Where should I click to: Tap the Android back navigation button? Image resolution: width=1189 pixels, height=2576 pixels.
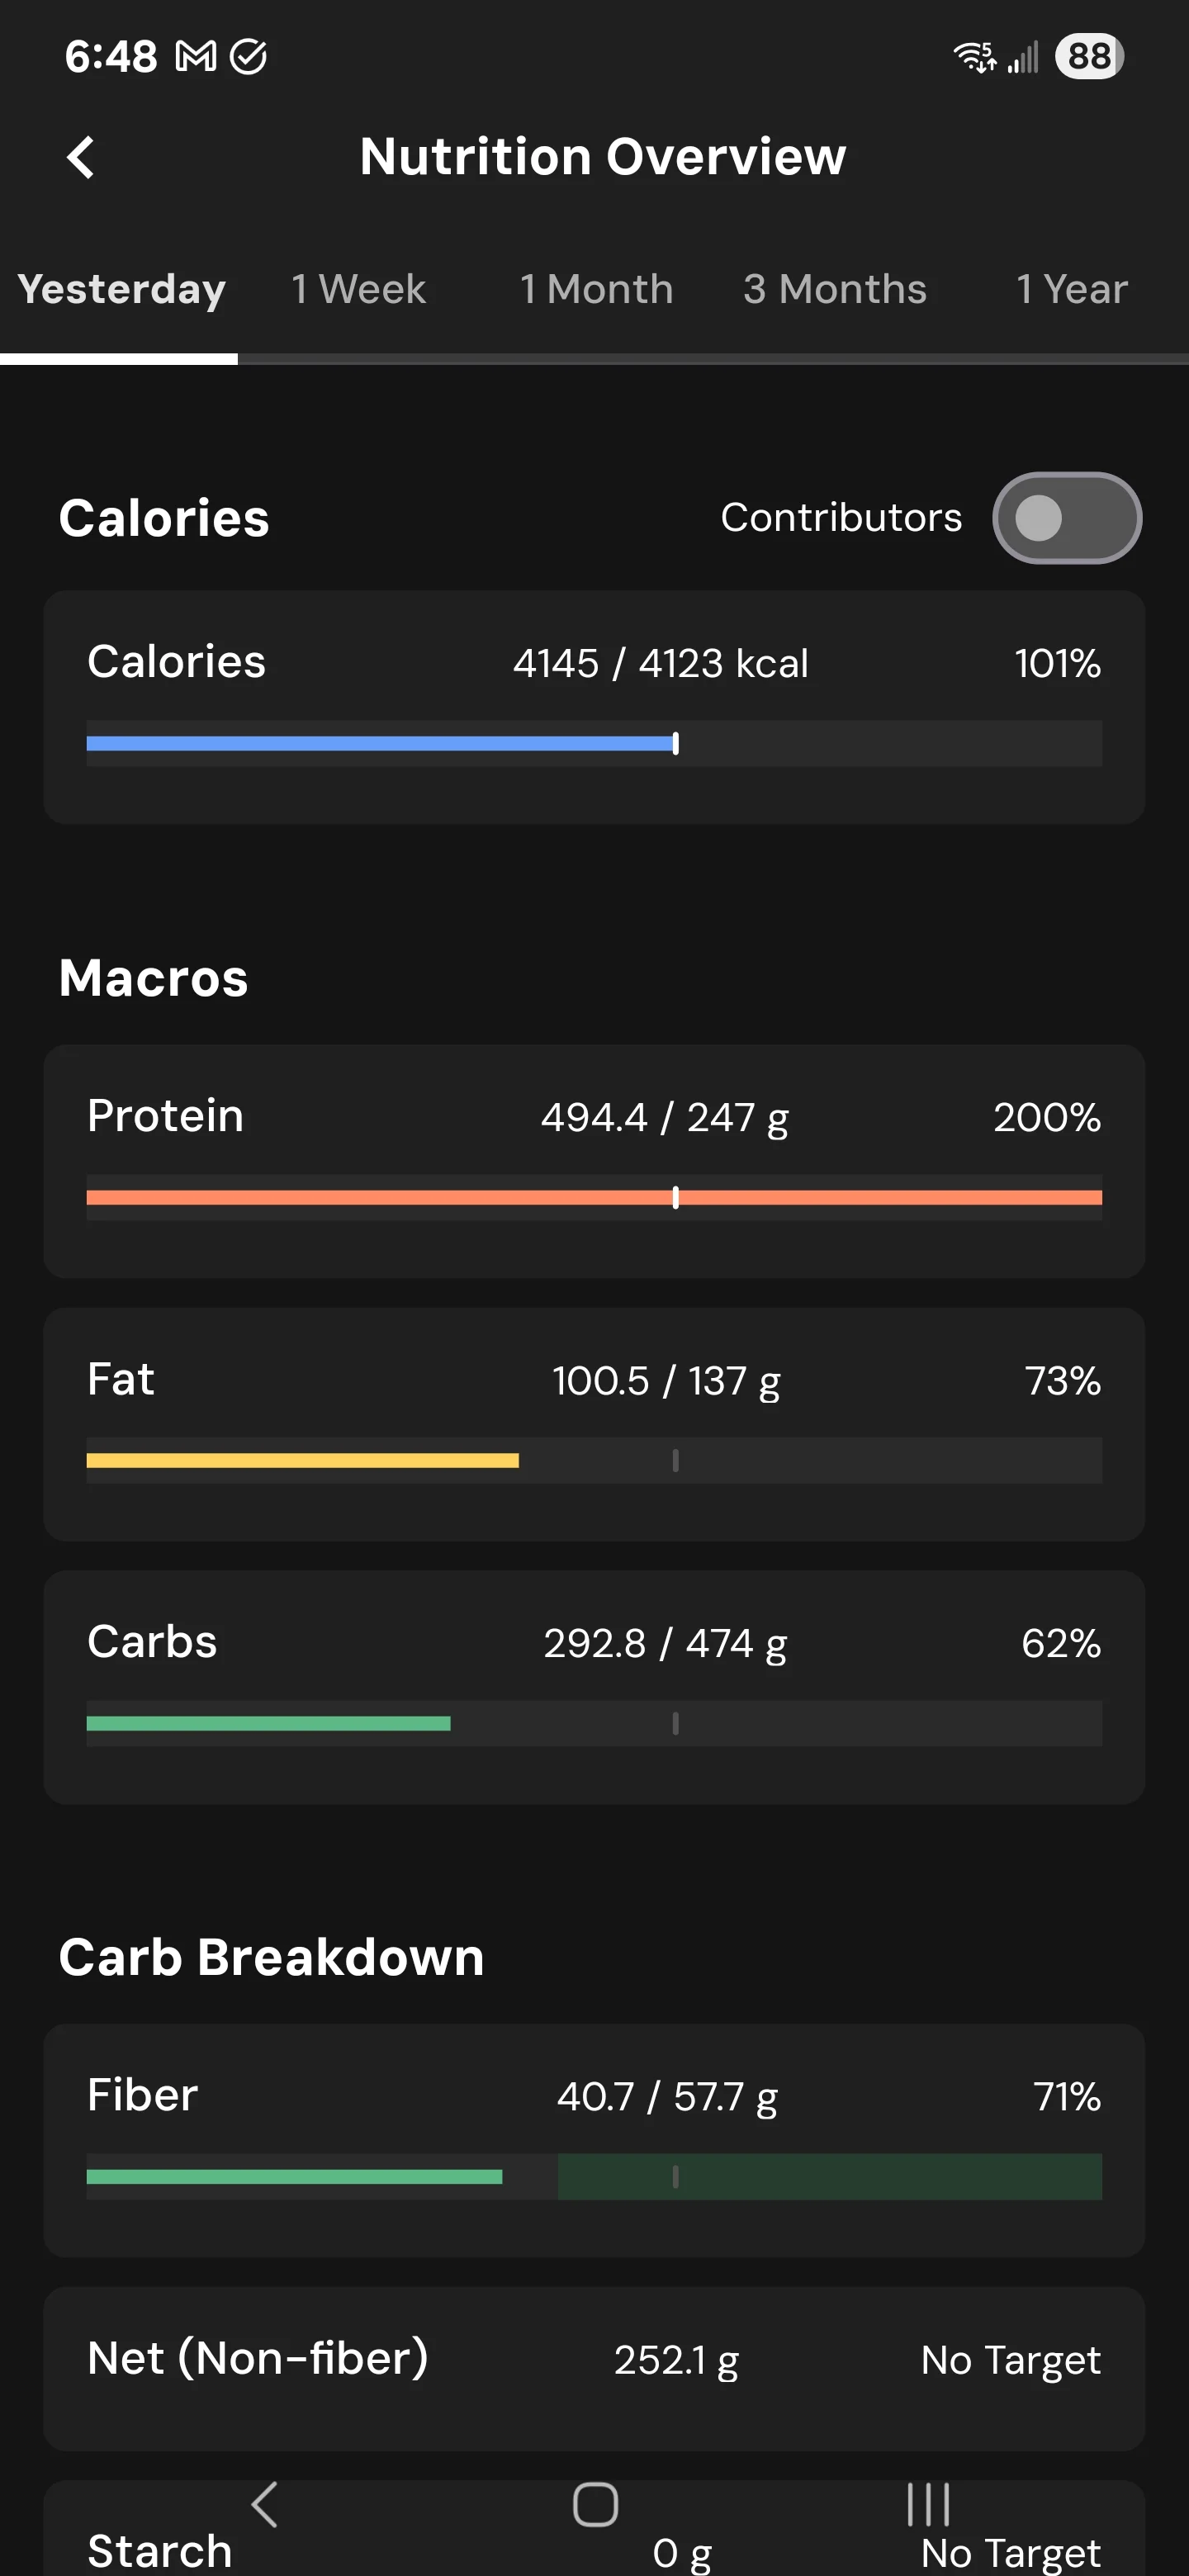(264, 2504)
